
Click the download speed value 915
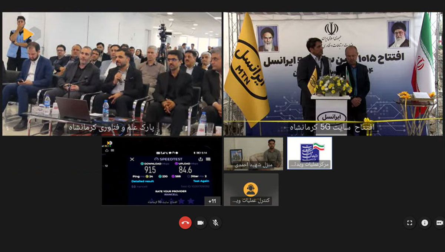coord(150,170)
